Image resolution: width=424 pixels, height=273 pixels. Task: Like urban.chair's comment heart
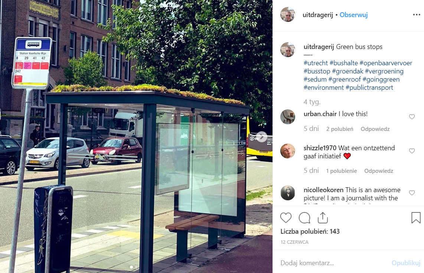tap(412, 116)
